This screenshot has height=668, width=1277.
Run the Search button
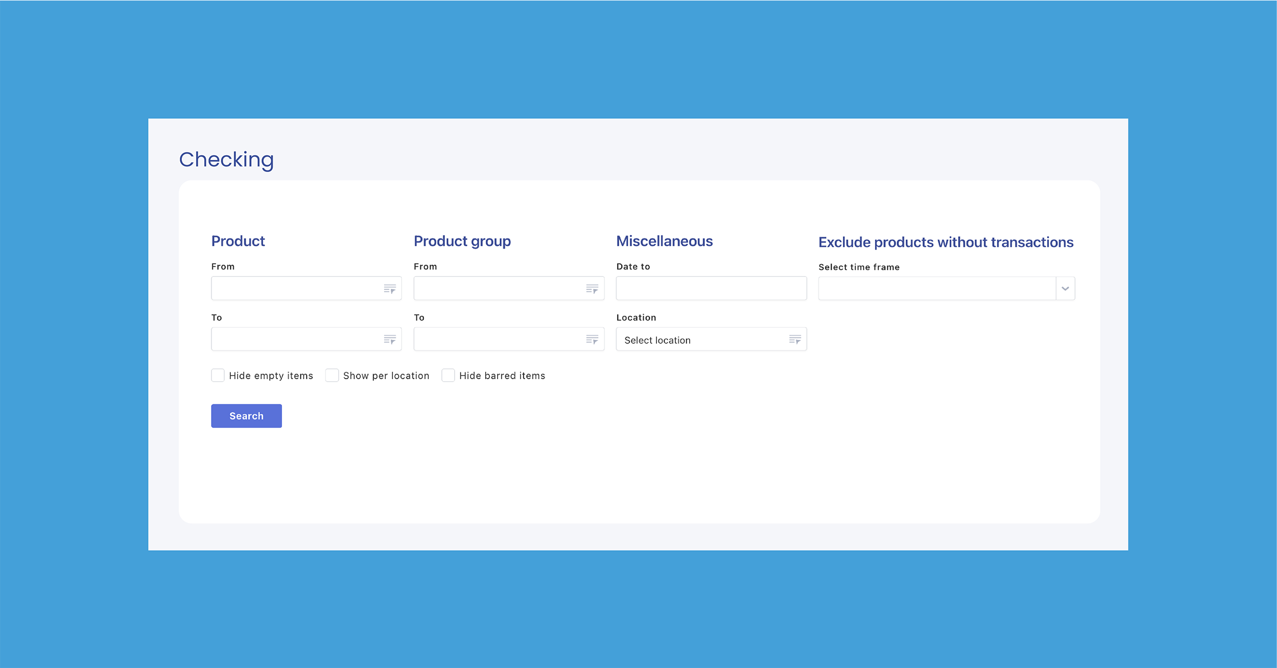coord(246,416)
